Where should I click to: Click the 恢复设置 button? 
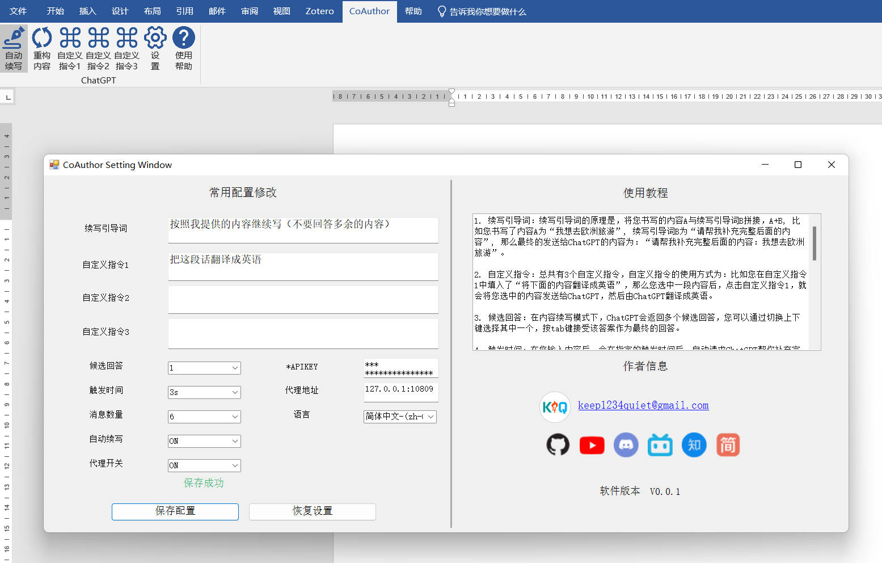[313, 511]
